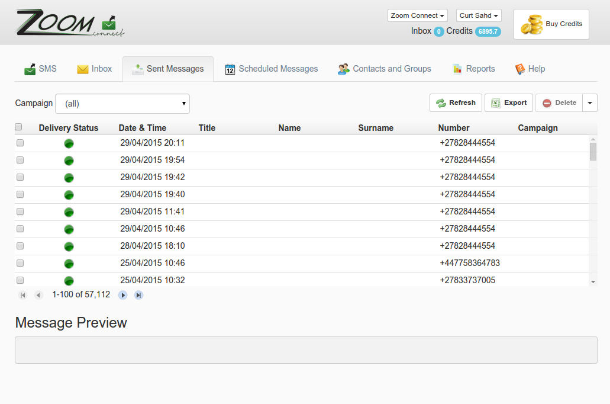Advance to next page of results
This screenshot has height=404, width=610.
123,295
